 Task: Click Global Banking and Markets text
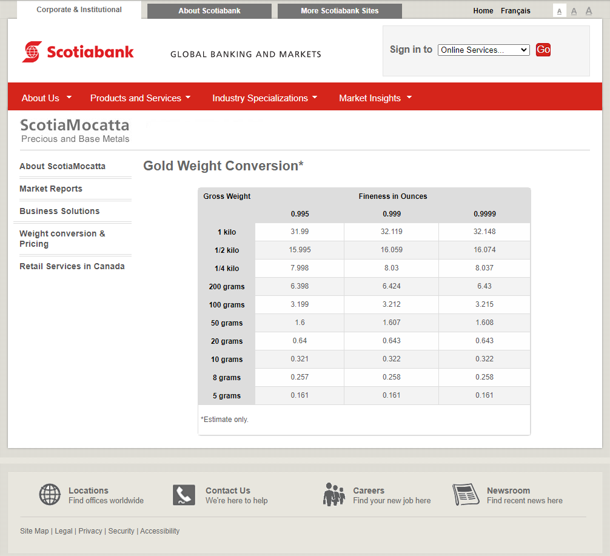point(246,54)
